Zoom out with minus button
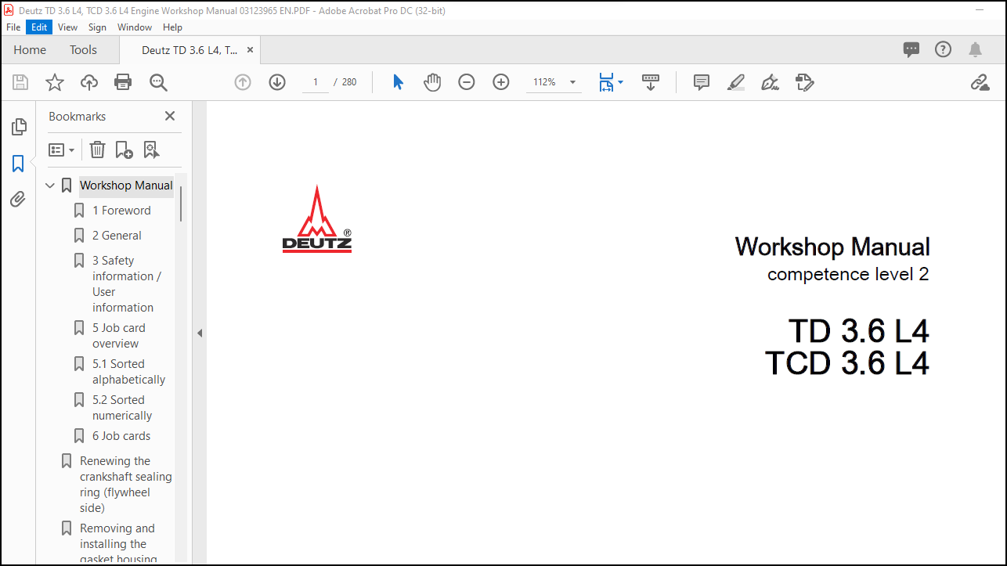 pos(467,82)
